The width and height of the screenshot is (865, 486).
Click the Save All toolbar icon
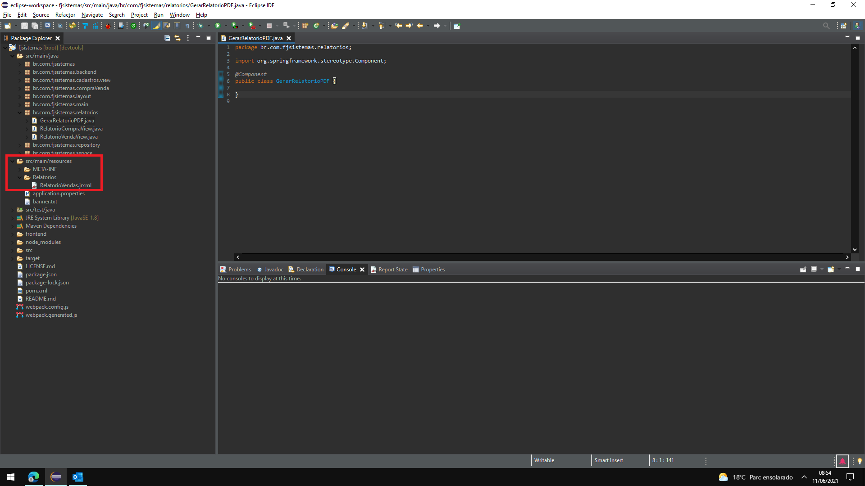[x=35, y=26]
